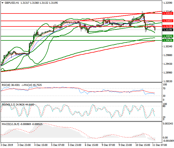
Task: Click the 5 Dec 07:00 time axis label
Action: (58, 145)
